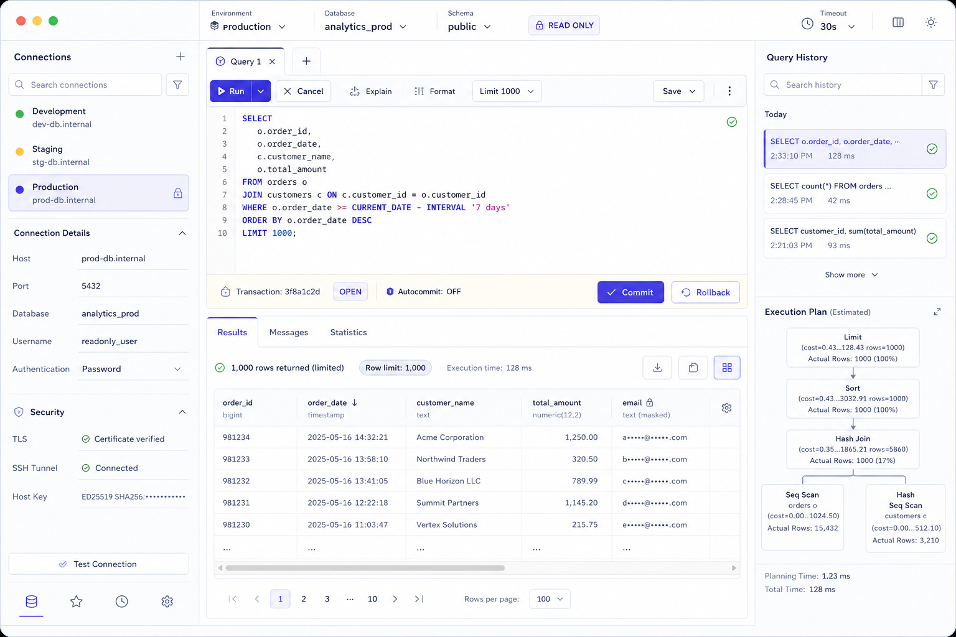Open the Database analytics_prod dropdown
956x637 pixels.
[366, 27]
